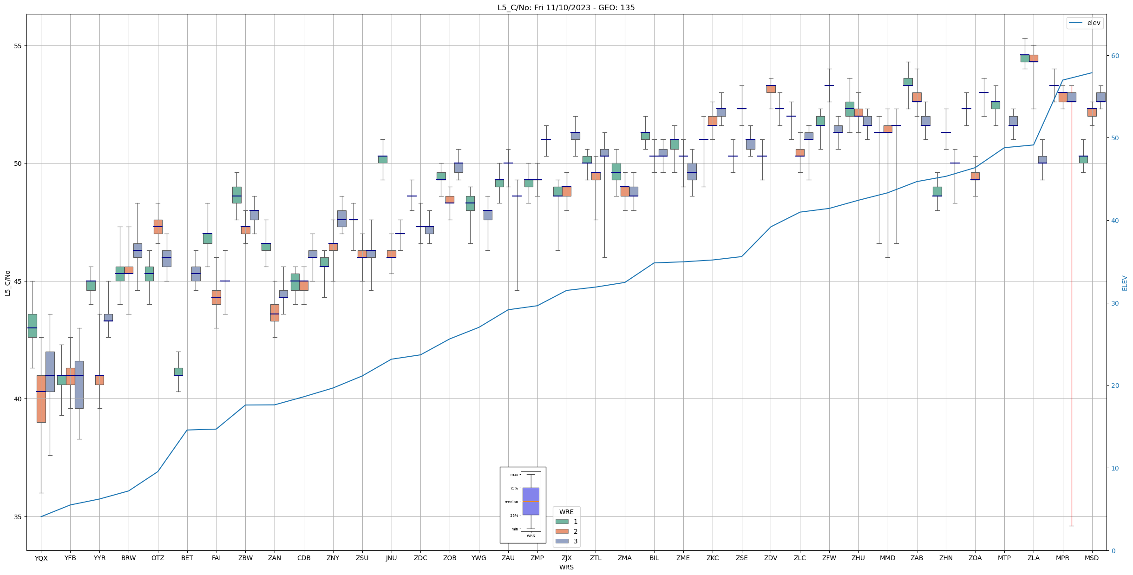Click the right axis tick value 0

point(1113,551)
